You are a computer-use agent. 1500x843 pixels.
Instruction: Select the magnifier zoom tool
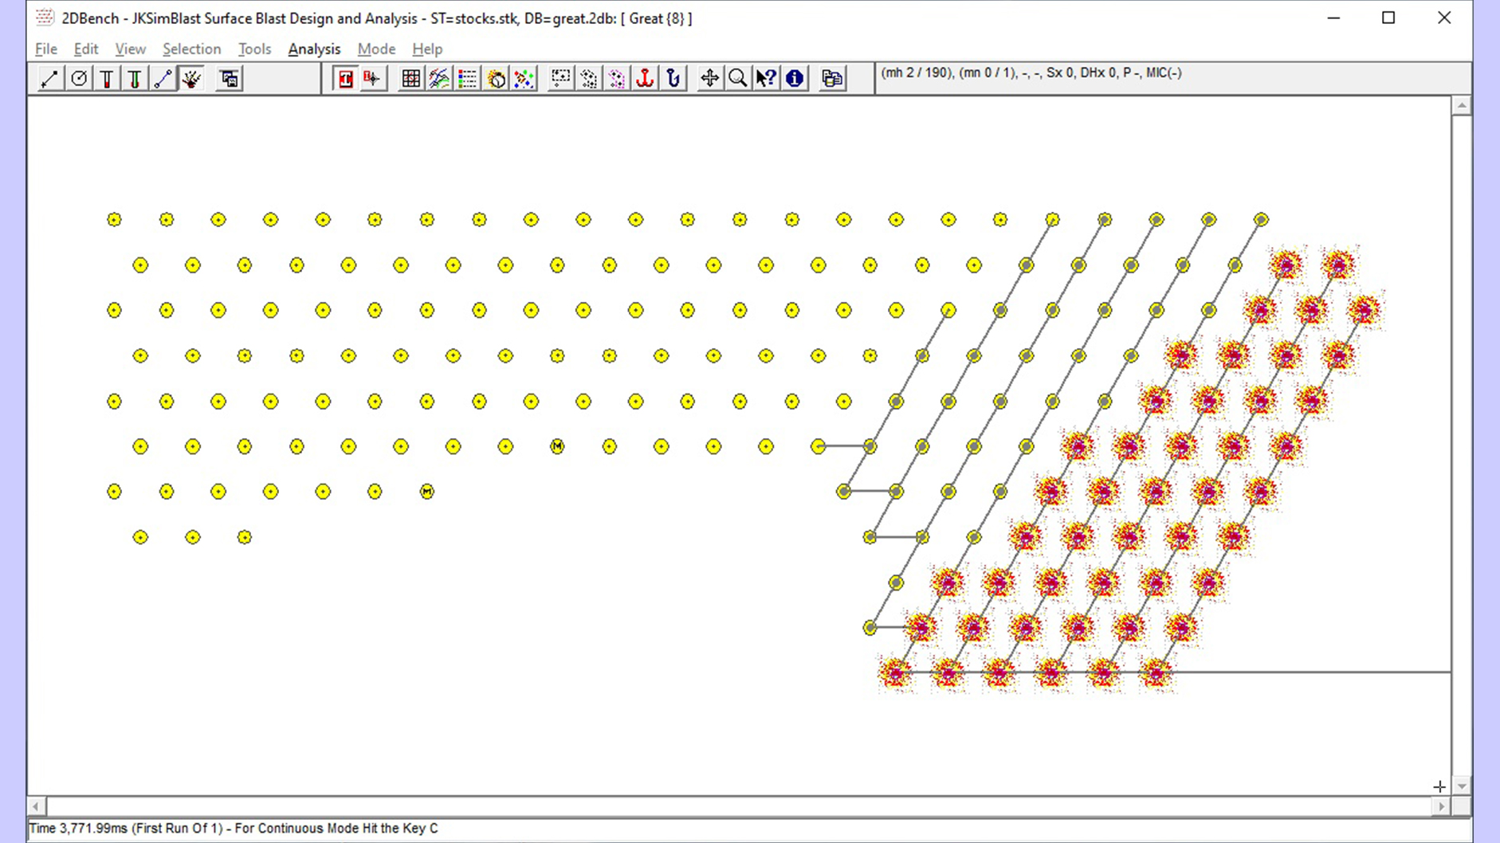(x=738, y=79)
